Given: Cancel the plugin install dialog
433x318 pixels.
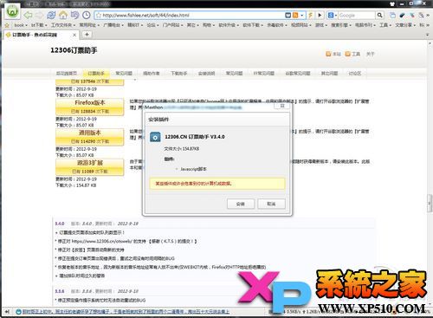Looking at the screenshot, I should (271, 204).
